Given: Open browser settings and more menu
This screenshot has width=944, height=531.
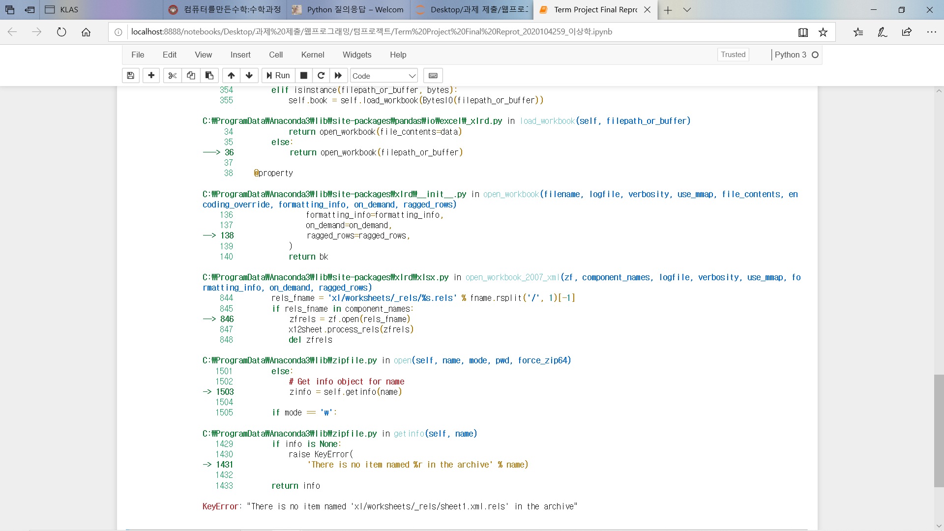Looking at the screenshot, I should tap(932, 32).
